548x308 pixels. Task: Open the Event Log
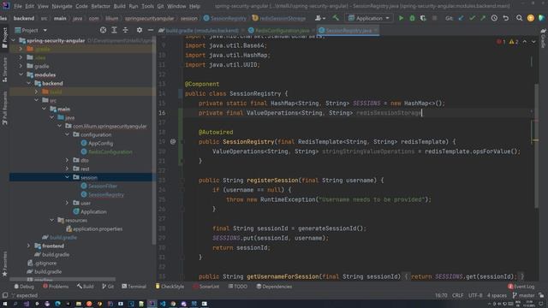[521, 287]
